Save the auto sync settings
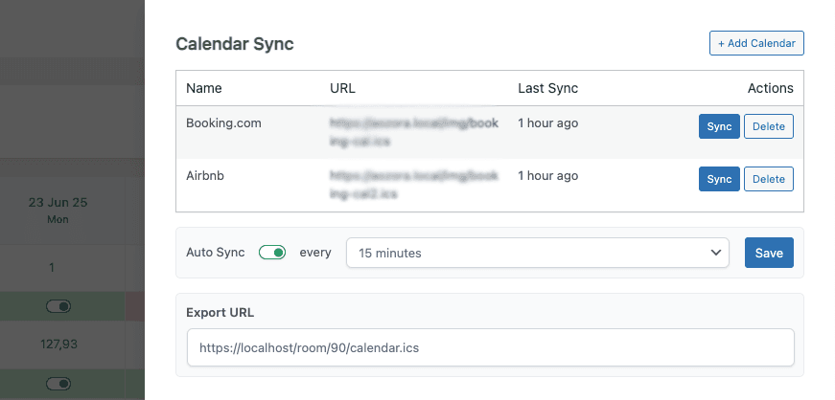The width and height of the screenshot is (835, 400). (769, 253)
